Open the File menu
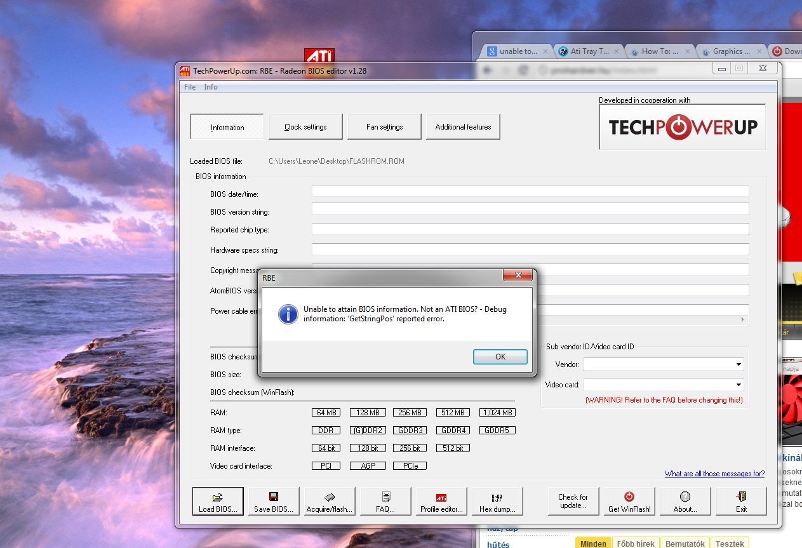The image size is (802, 548). 190,87
